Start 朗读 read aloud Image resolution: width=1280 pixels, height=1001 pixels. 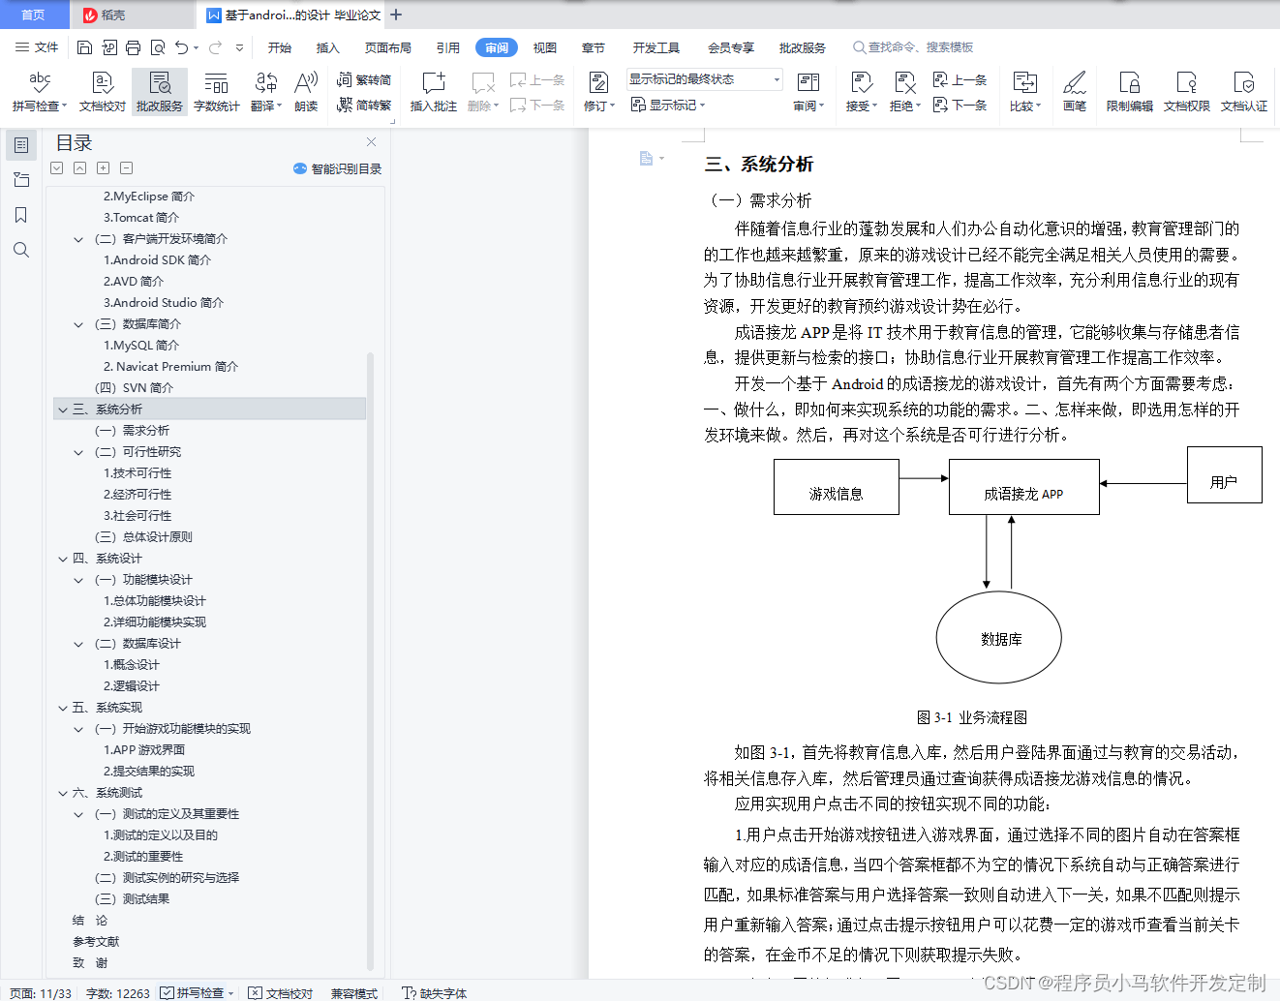coord(306,92)
